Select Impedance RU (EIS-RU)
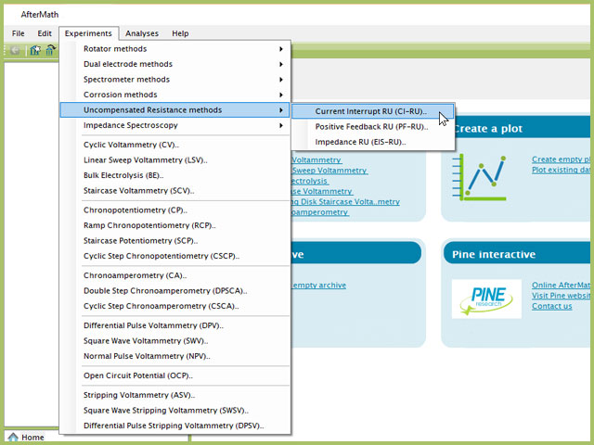Image resolution: width=594 pixels, height=445 pixels. point(373,142)
